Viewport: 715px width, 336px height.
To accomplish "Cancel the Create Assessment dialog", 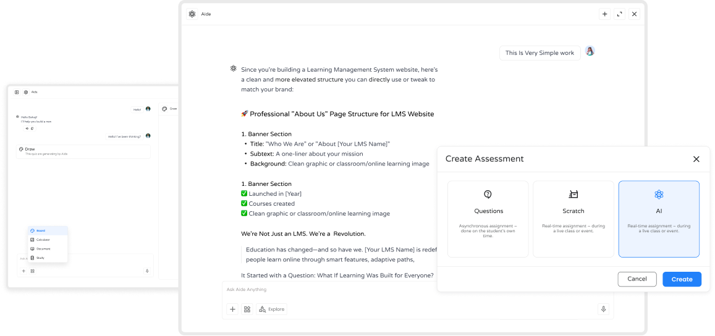I will (637, 279).
